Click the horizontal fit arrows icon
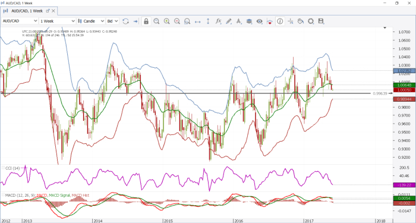The height and width of the screenshot is (223, 416). (x=198, y=21)
